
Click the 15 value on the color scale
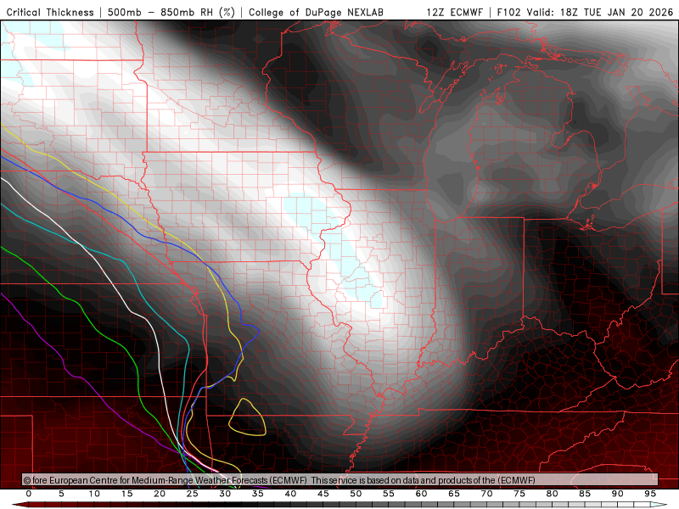click(x=126, y=494)
